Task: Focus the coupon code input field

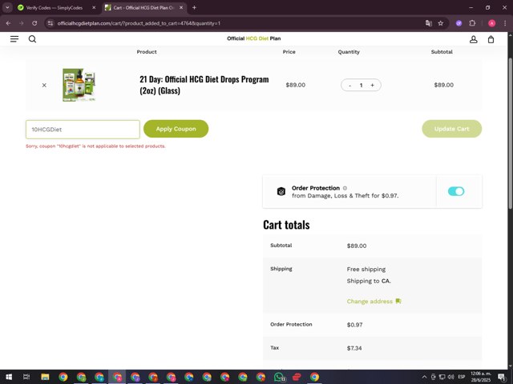Action: pos(83,130)
